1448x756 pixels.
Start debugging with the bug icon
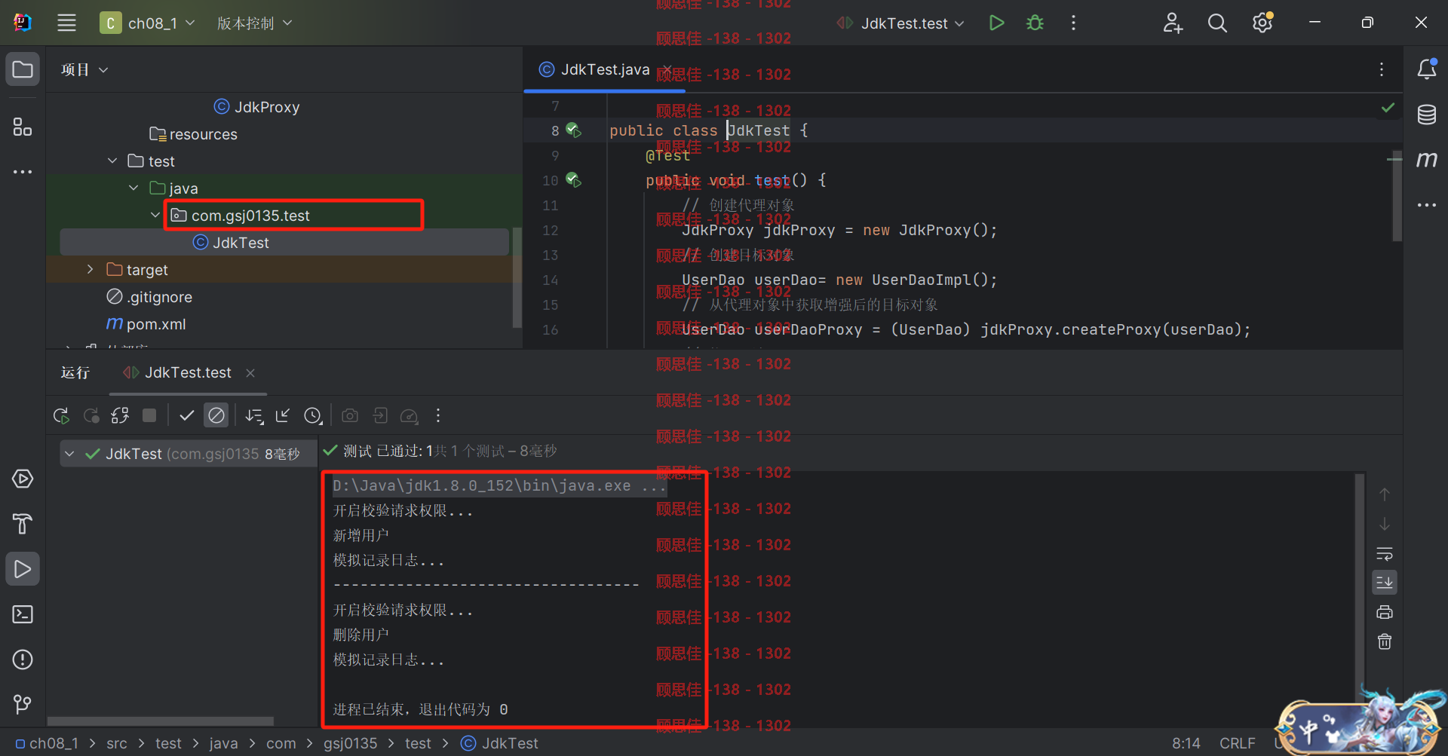(x=1035, y=23)
